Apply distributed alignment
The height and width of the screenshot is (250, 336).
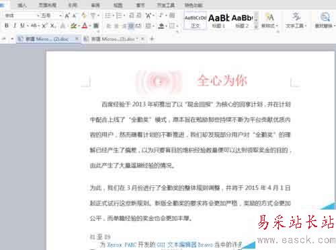(138, 26)
